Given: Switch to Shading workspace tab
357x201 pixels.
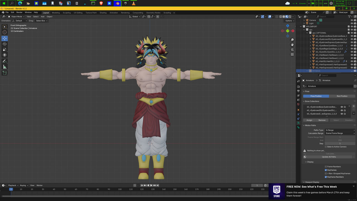Looking at the screenshot, I should (x=103, y=13).
